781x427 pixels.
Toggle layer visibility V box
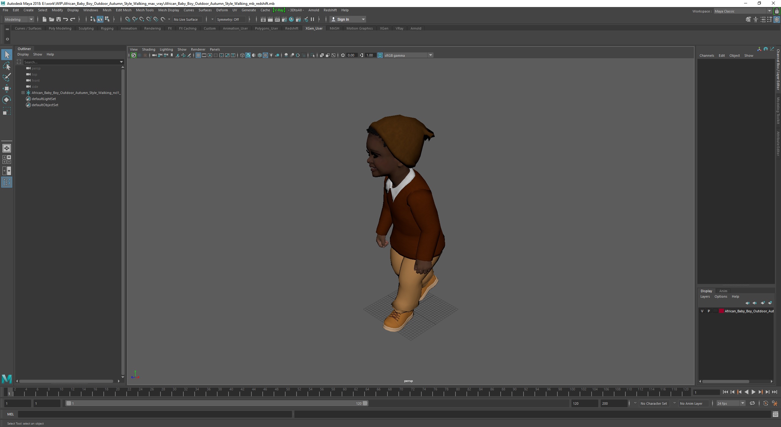[x=702, y=311]
